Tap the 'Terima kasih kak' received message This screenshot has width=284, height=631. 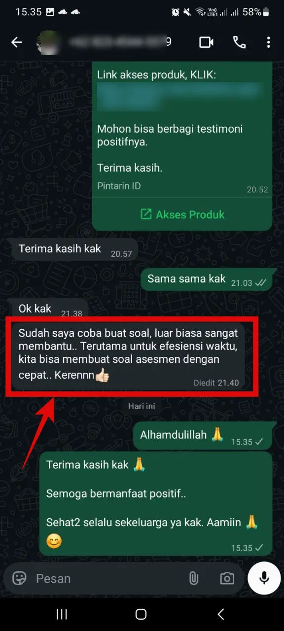tap(75, 250)
